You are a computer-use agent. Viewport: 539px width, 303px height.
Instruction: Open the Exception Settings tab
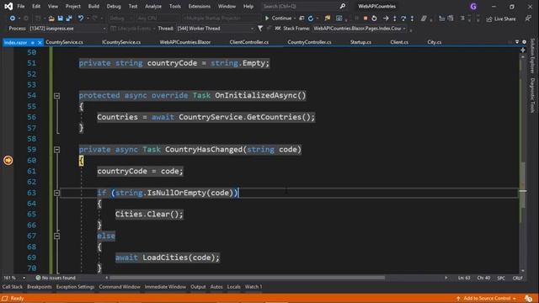[75, 287]
